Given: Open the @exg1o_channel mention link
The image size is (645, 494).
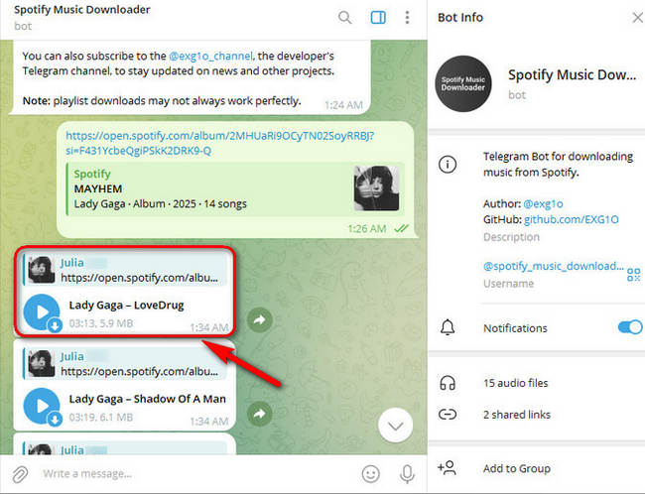Looking at the screenshot, I should tap(210, 56).
